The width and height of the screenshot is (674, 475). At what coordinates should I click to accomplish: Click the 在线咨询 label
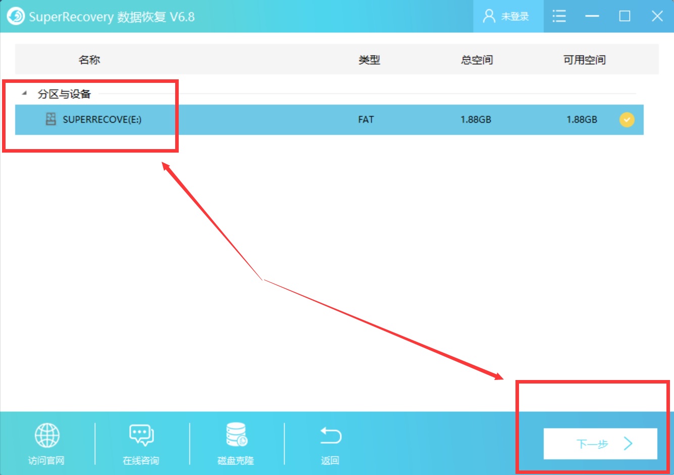[x=140, y=461]
